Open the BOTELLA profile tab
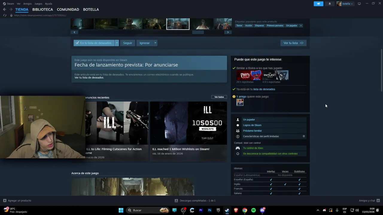This screenshot has height=215, width=383. point(91,10)
